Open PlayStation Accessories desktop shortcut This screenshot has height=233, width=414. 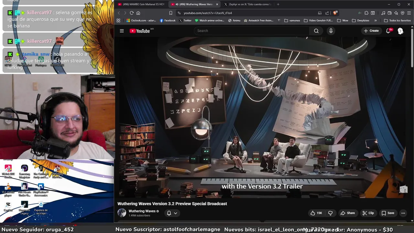(x=40, y=190)
